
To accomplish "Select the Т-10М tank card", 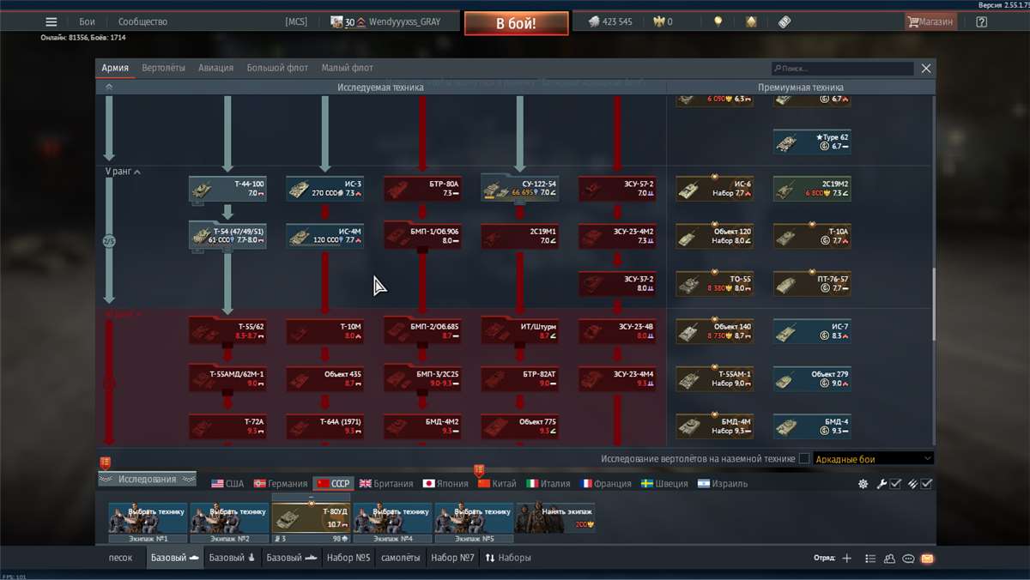I will coord(324,331).
